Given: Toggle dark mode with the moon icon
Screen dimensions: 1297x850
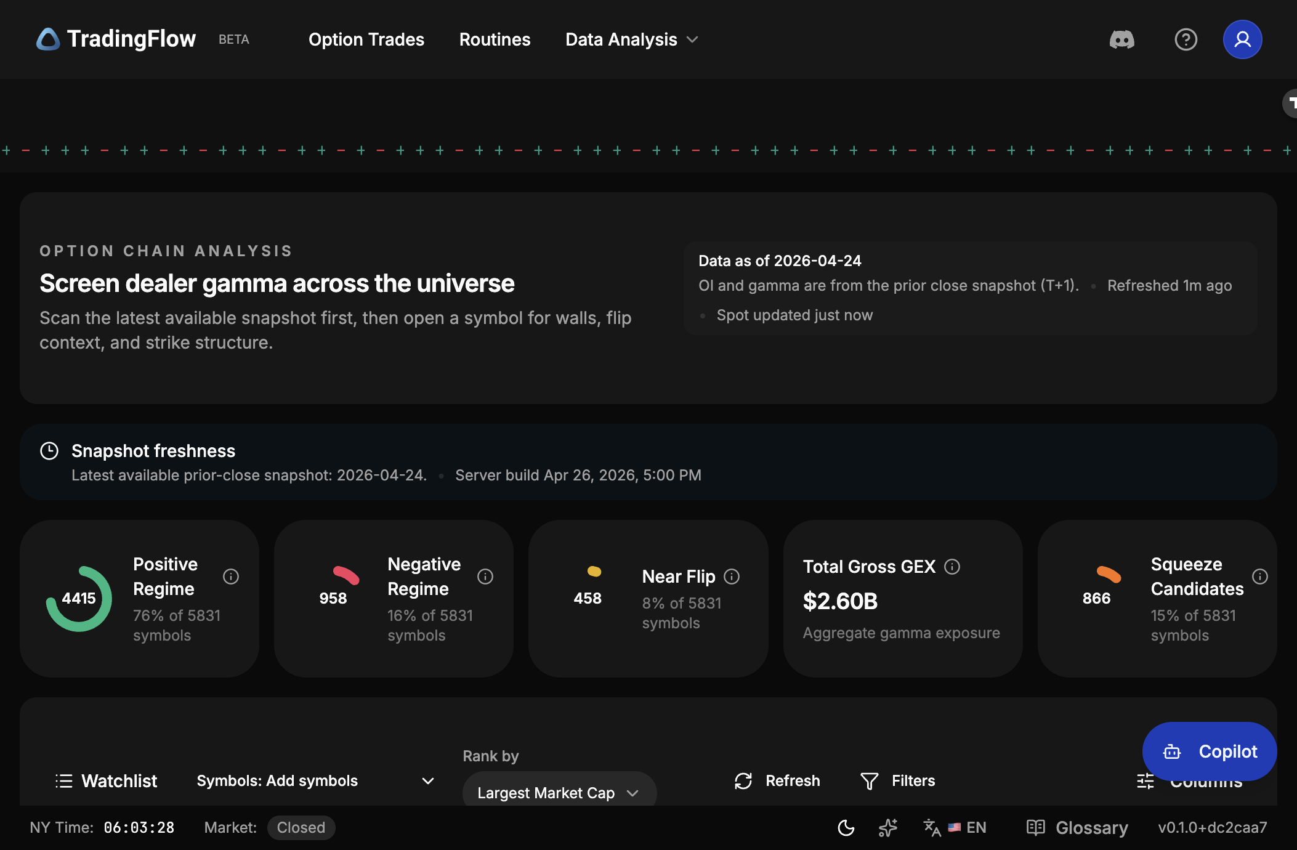Looking at the screenshot, I should pos(846,828).
